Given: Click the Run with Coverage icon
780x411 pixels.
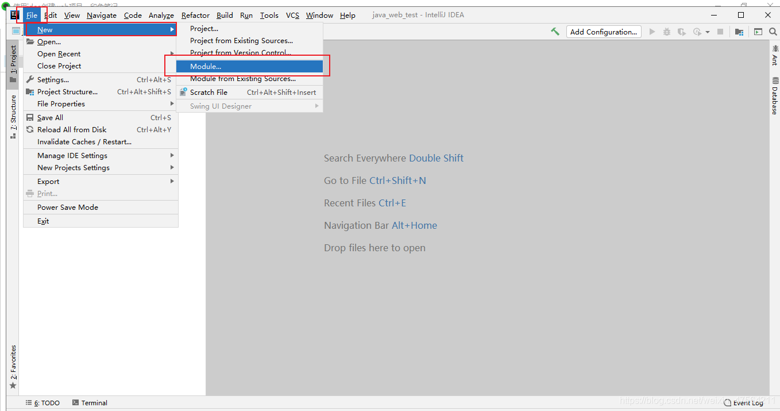Looking at the screenshot, I should click(x=682, y=32).
